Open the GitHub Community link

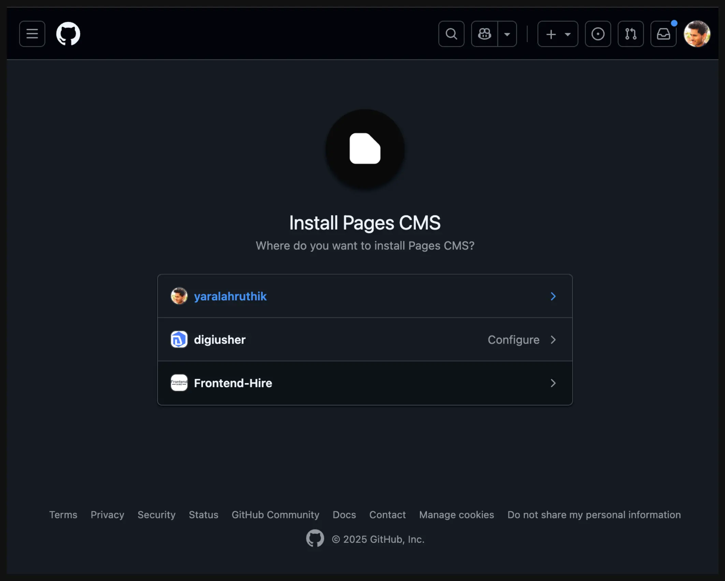[x=275, y=515]
